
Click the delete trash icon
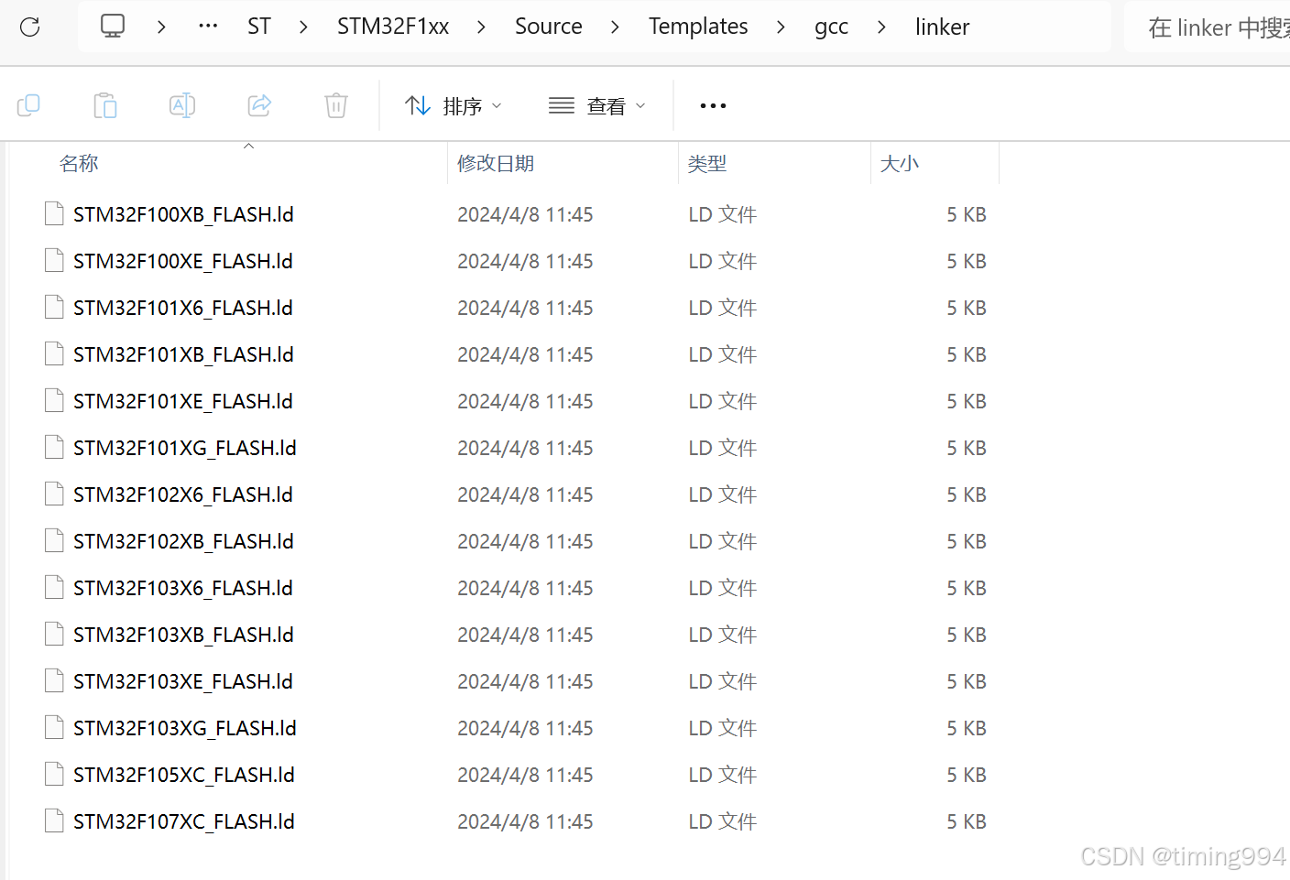pos(336,105)
